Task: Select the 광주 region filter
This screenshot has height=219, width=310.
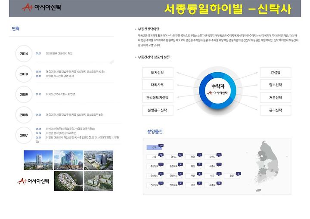Action: pos(193,185)
